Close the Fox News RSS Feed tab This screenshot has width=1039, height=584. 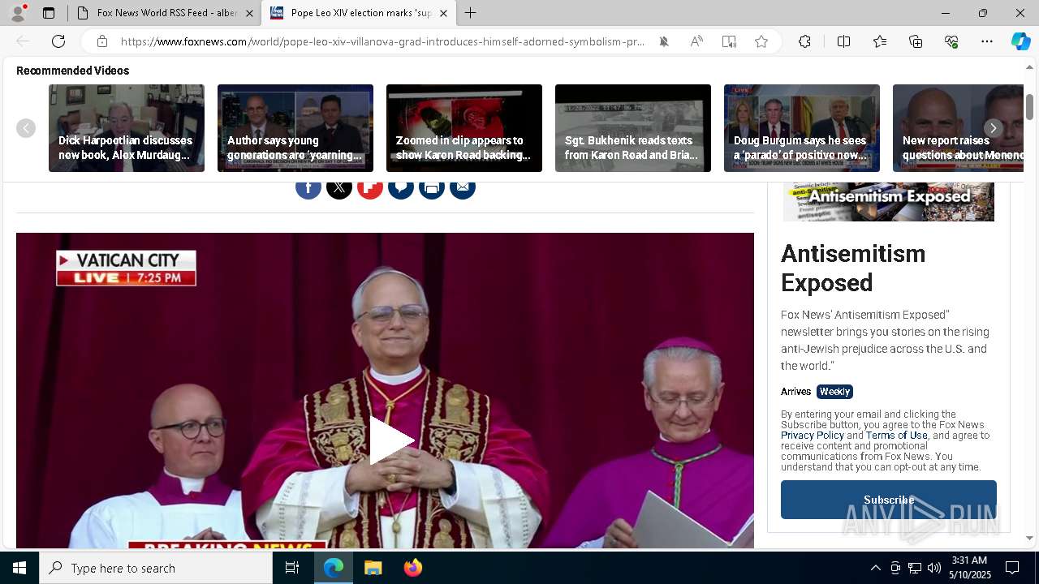[249, 13]
